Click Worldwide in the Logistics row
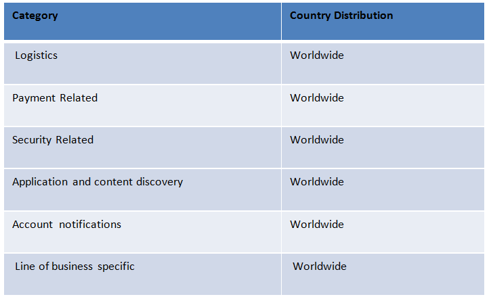The image size is (491, 299). (x=317, y=55)
